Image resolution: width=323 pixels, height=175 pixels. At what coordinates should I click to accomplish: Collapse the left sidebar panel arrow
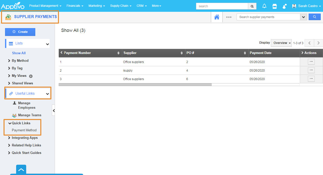click(53, 110)
